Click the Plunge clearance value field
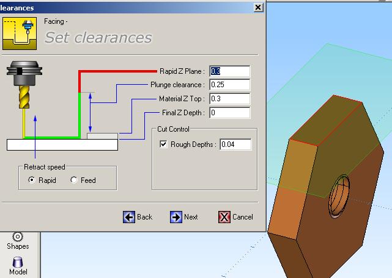 (x=229, y=85)
